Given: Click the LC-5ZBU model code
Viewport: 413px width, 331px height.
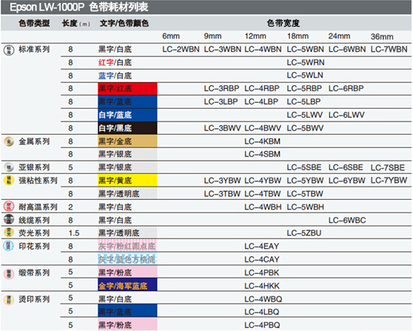Looking at the screenshot, I should pos(304,233).
